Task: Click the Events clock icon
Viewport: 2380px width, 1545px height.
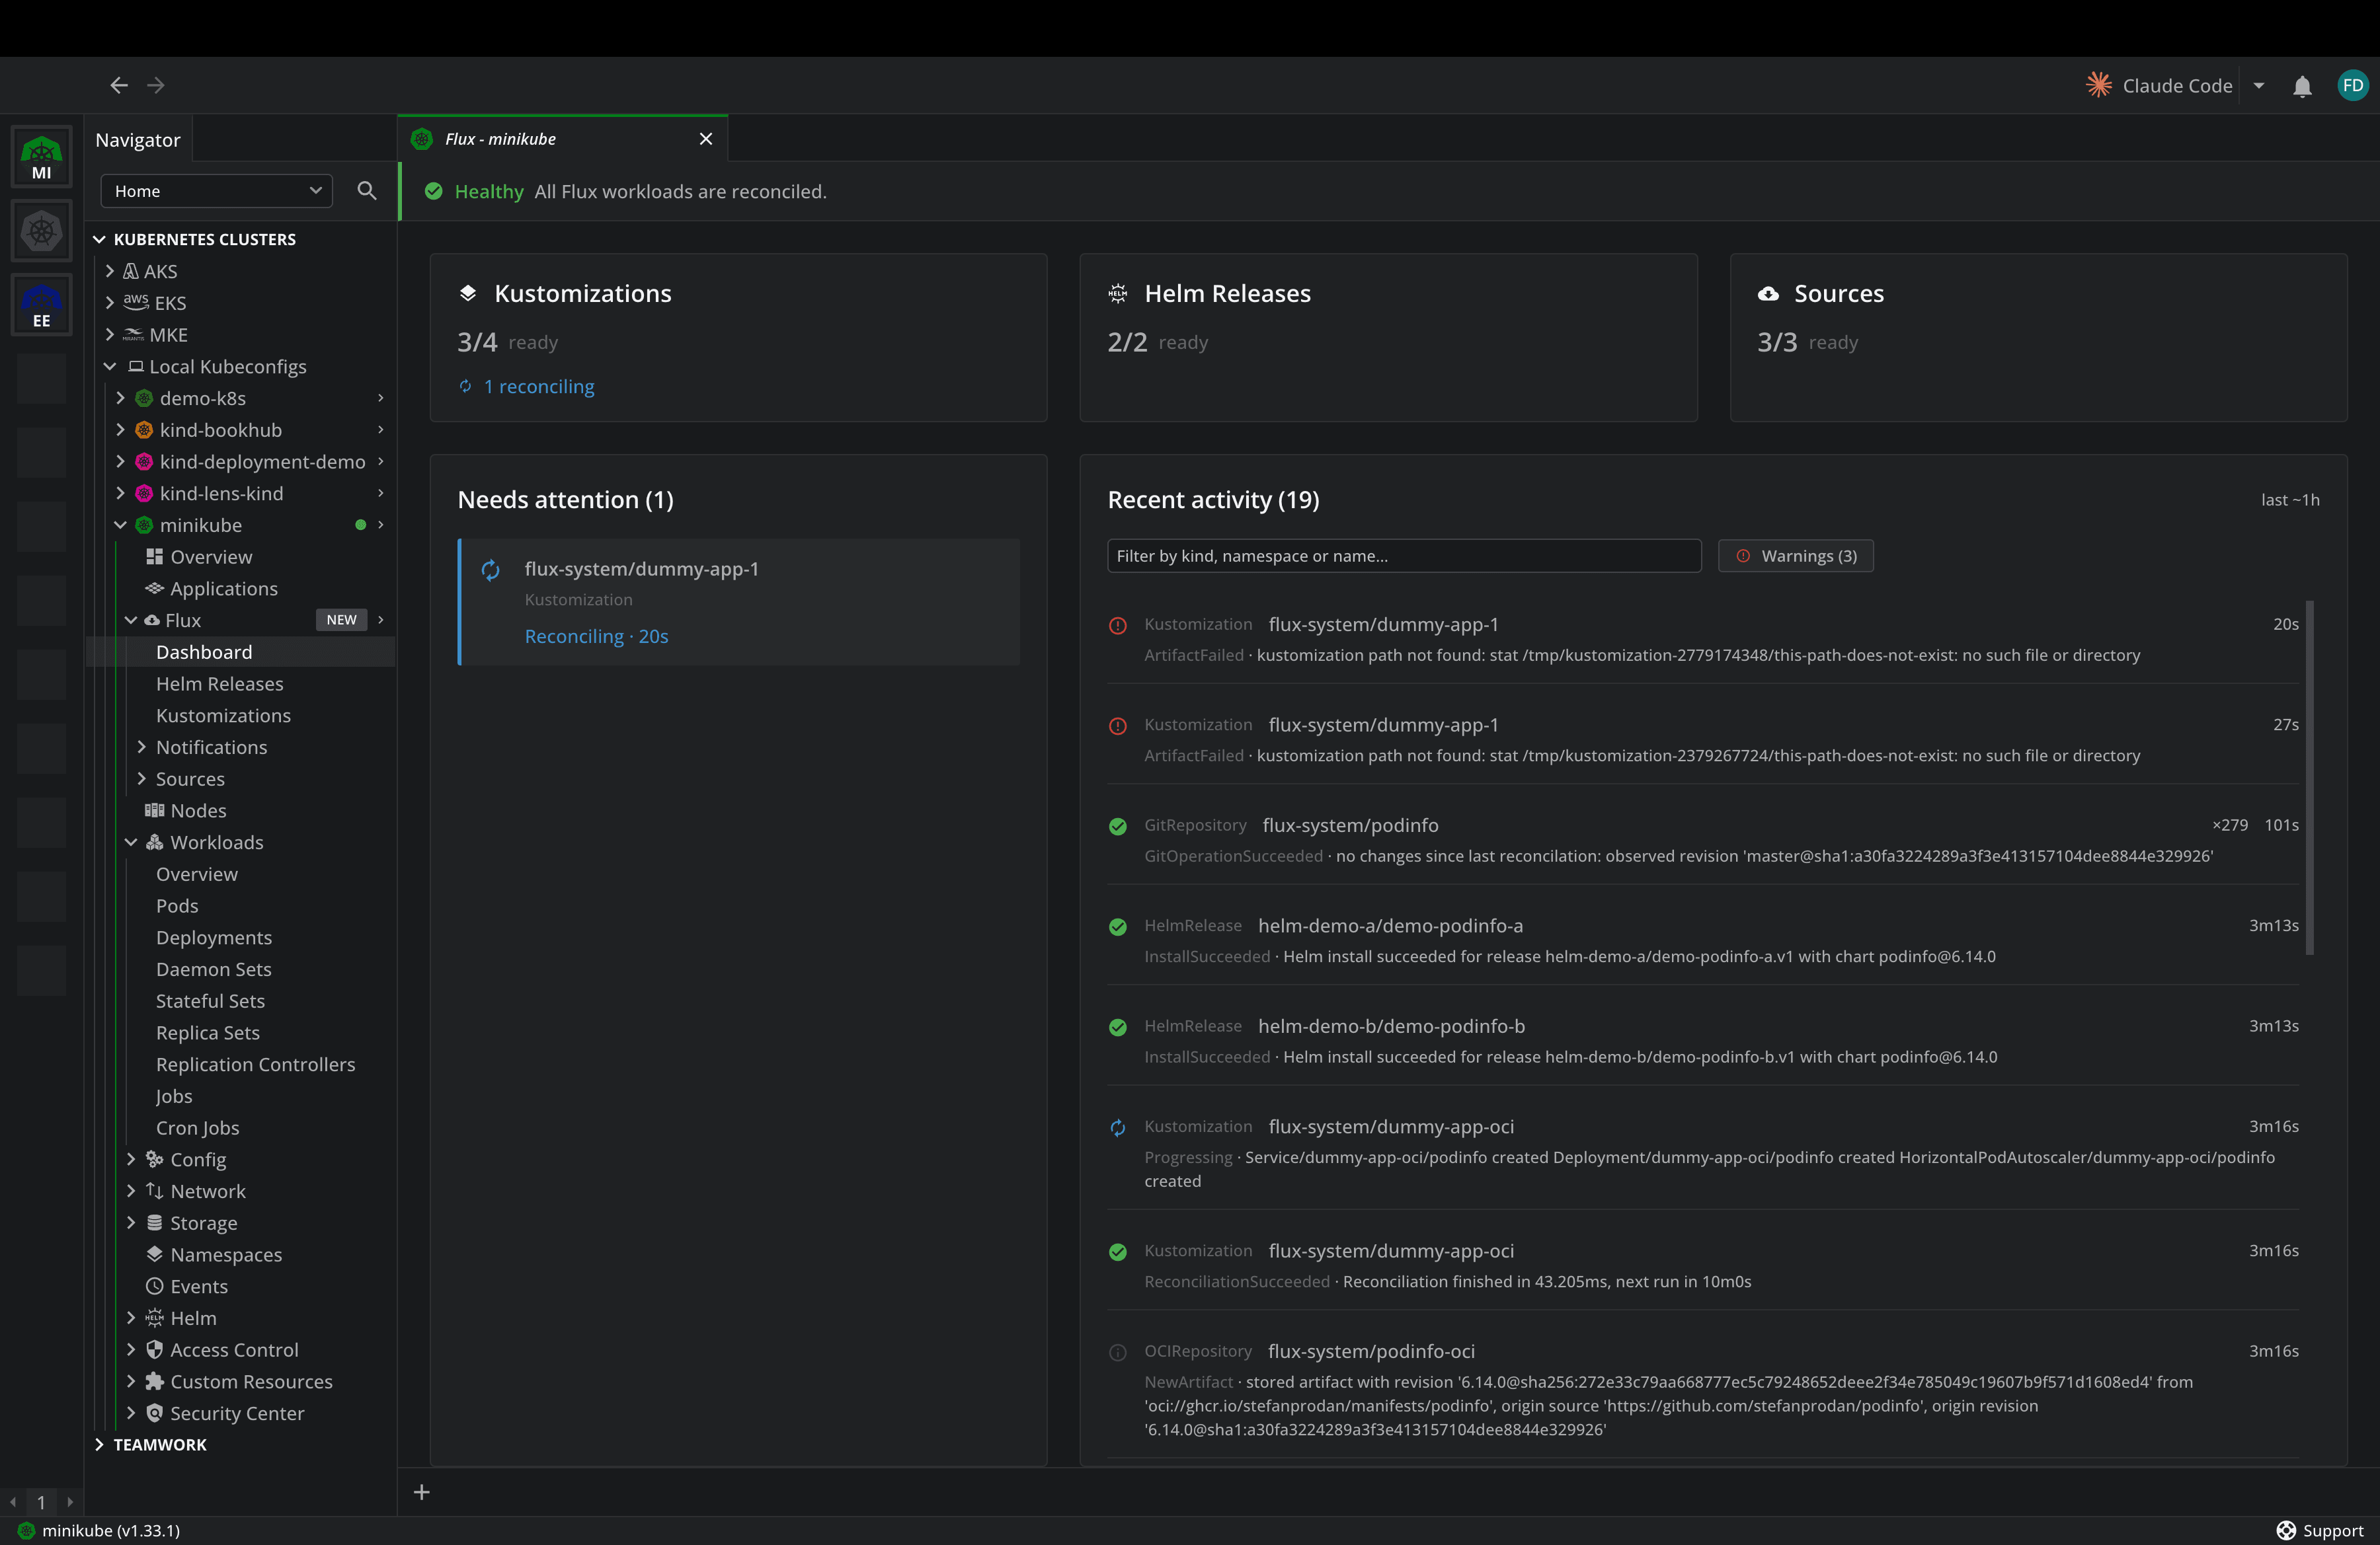Action: coord(154,1286)
